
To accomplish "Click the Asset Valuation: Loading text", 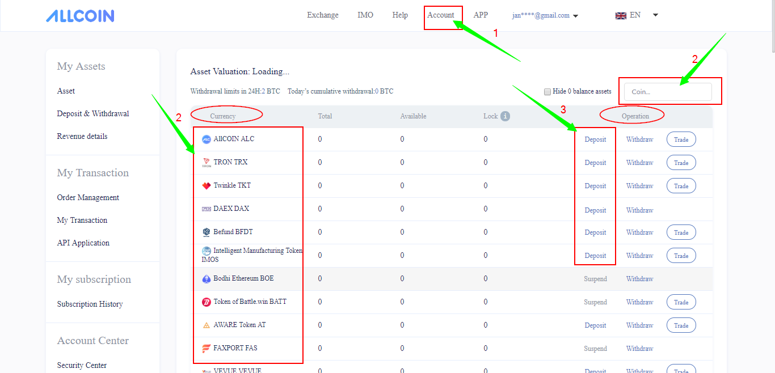I will (240, 71).
